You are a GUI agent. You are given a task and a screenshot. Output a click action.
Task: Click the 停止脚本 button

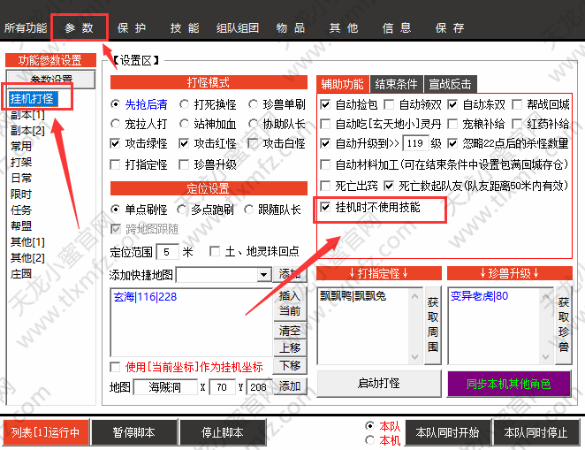[223, 432]
